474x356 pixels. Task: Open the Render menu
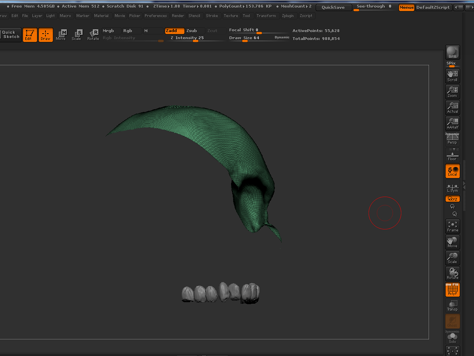pos(178,16)
